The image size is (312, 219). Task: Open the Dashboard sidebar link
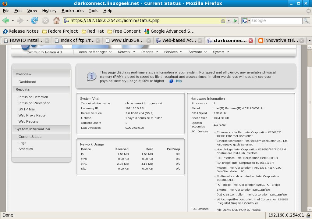27,82
